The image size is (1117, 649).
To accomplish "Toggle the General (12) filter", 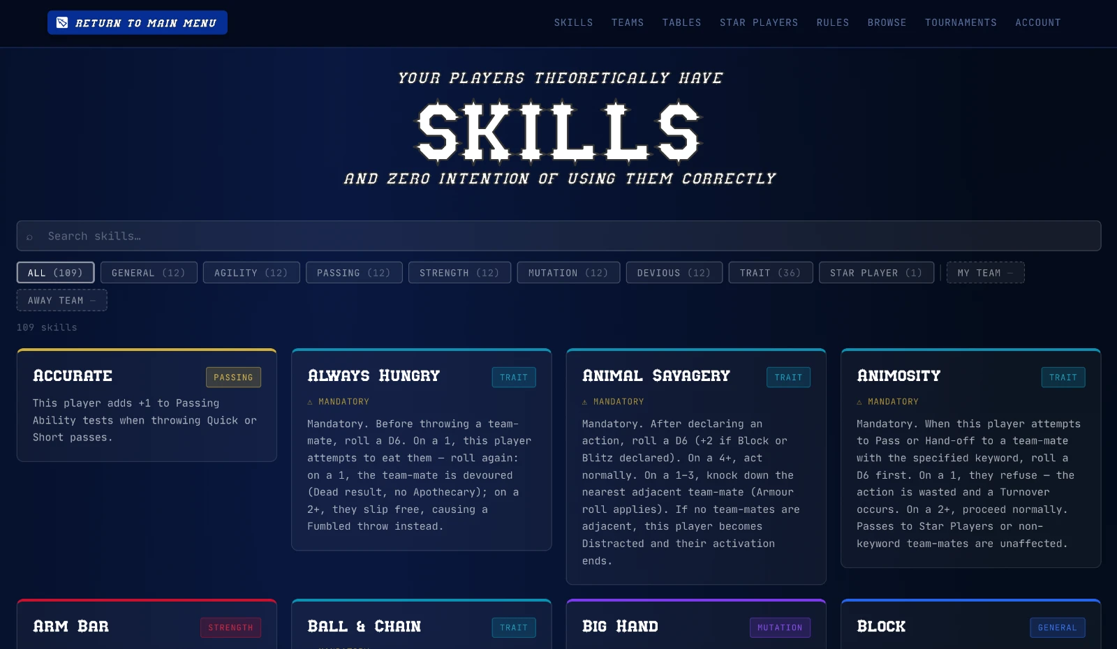I will coord(149,272).
